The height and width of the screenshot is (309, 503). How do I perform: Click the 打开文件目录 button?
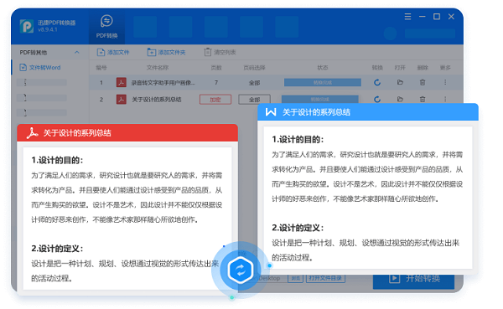(325, 278)
